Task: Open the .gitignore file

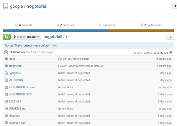Action: pyautogui.click(x=15, y=73)
